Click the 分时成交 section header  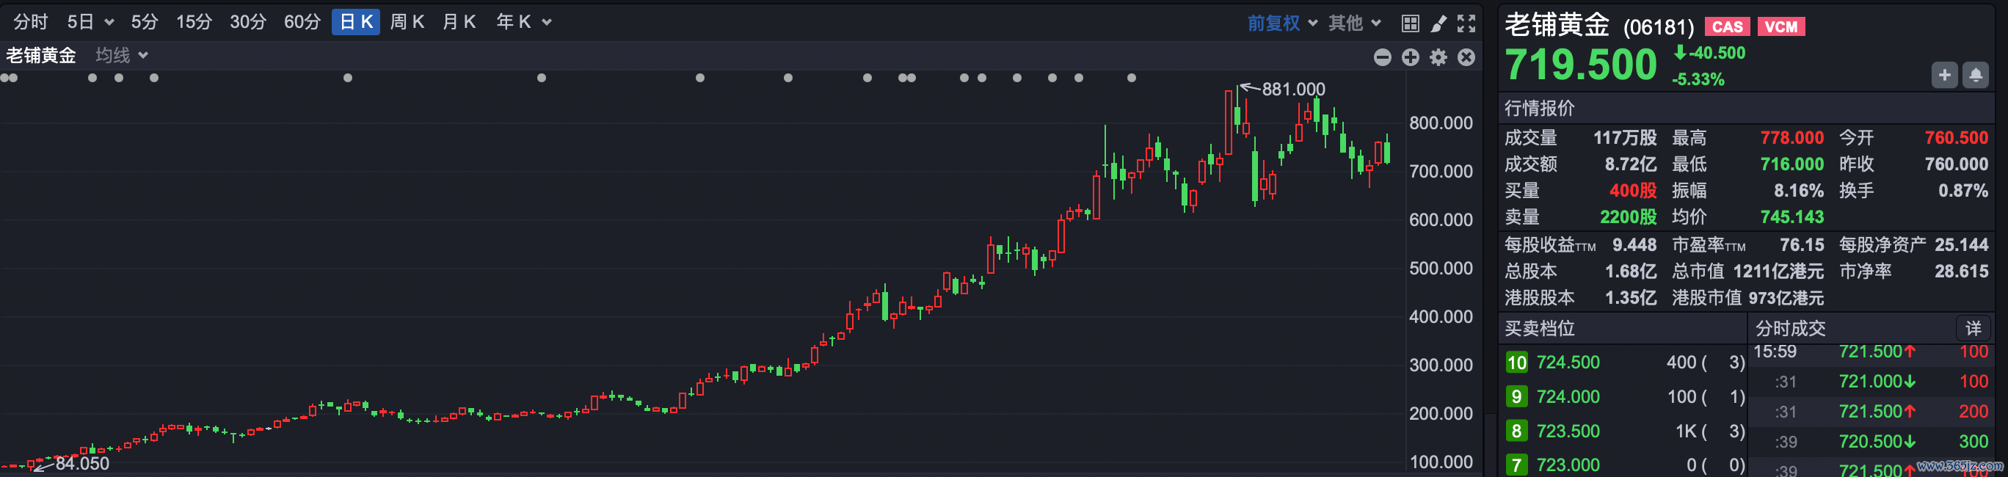tap(1791, 328)
